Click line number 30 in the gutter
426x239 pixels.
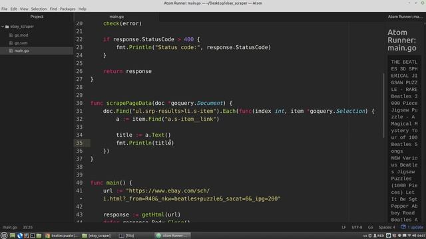point(79,103)
